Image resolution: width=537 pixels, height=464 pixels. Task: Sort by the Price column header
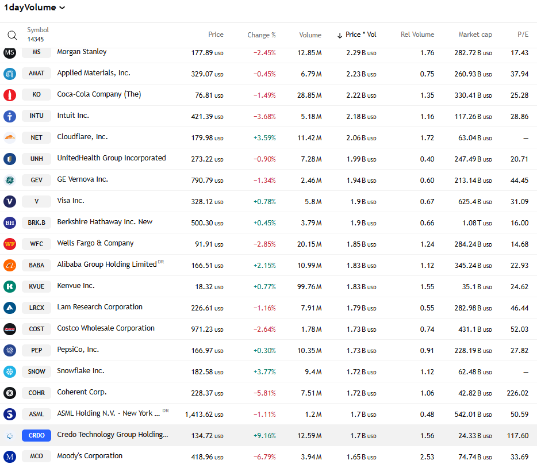coord(216,34)
